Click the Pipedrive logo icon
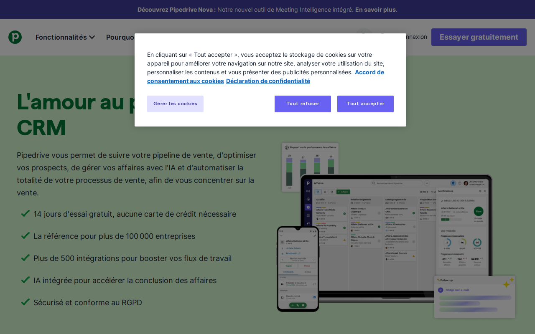 tap(15, 37)
